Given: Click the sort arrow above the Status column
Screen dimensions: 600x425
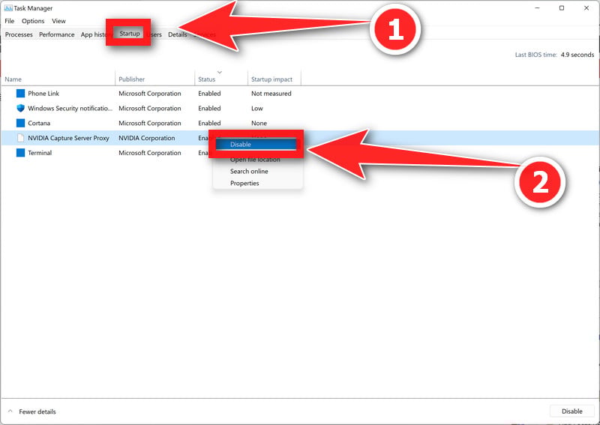Looking at the screenshot, I should [x=220, y=72].
